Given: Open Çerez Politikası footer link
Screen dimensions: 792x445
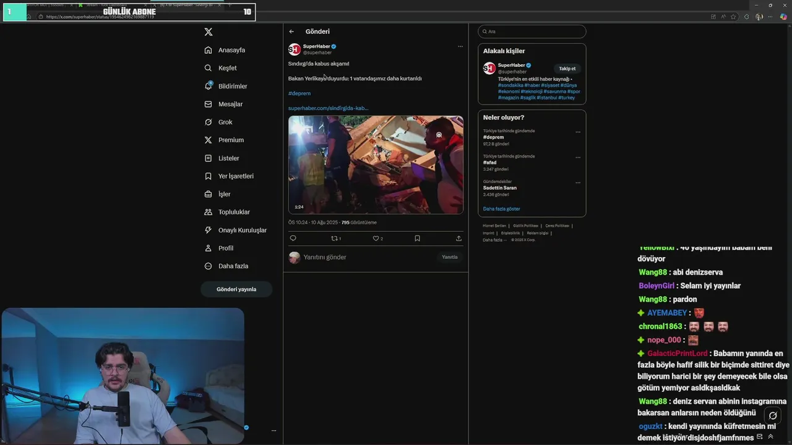Looking at the screenshot, I should [557, 226].
